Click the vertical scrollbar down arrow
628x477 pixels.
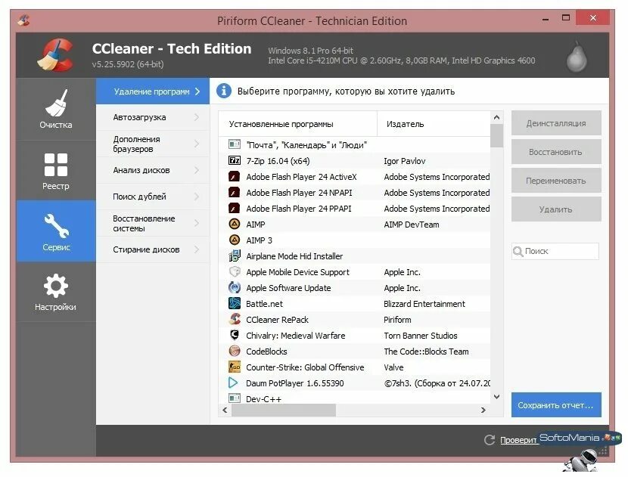[496, 397]
